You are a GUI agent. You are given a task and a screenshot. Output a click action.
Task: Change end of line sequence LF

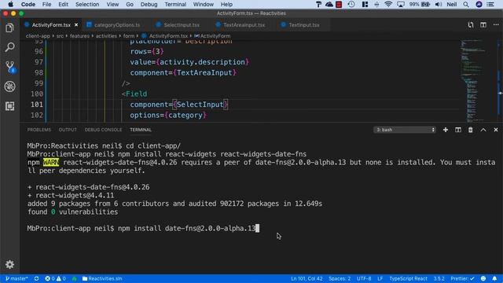coord(380,278)
